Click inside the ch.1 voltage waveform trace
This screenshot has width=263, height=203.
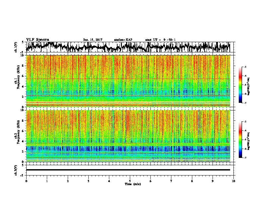click(x=128, y=47)
